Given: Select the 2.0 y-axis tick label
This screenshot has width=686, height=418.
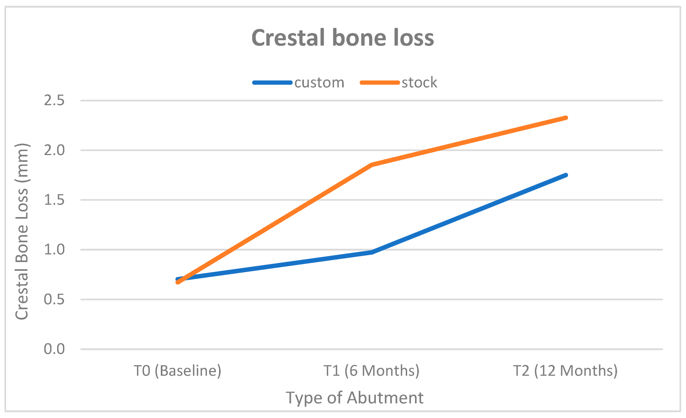Looking at the screenshot, I should [x=54, y=150].
